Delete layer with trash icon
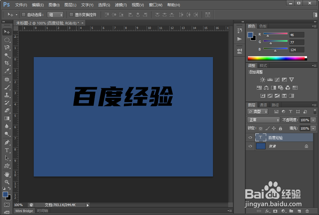 tap(307, 211)
